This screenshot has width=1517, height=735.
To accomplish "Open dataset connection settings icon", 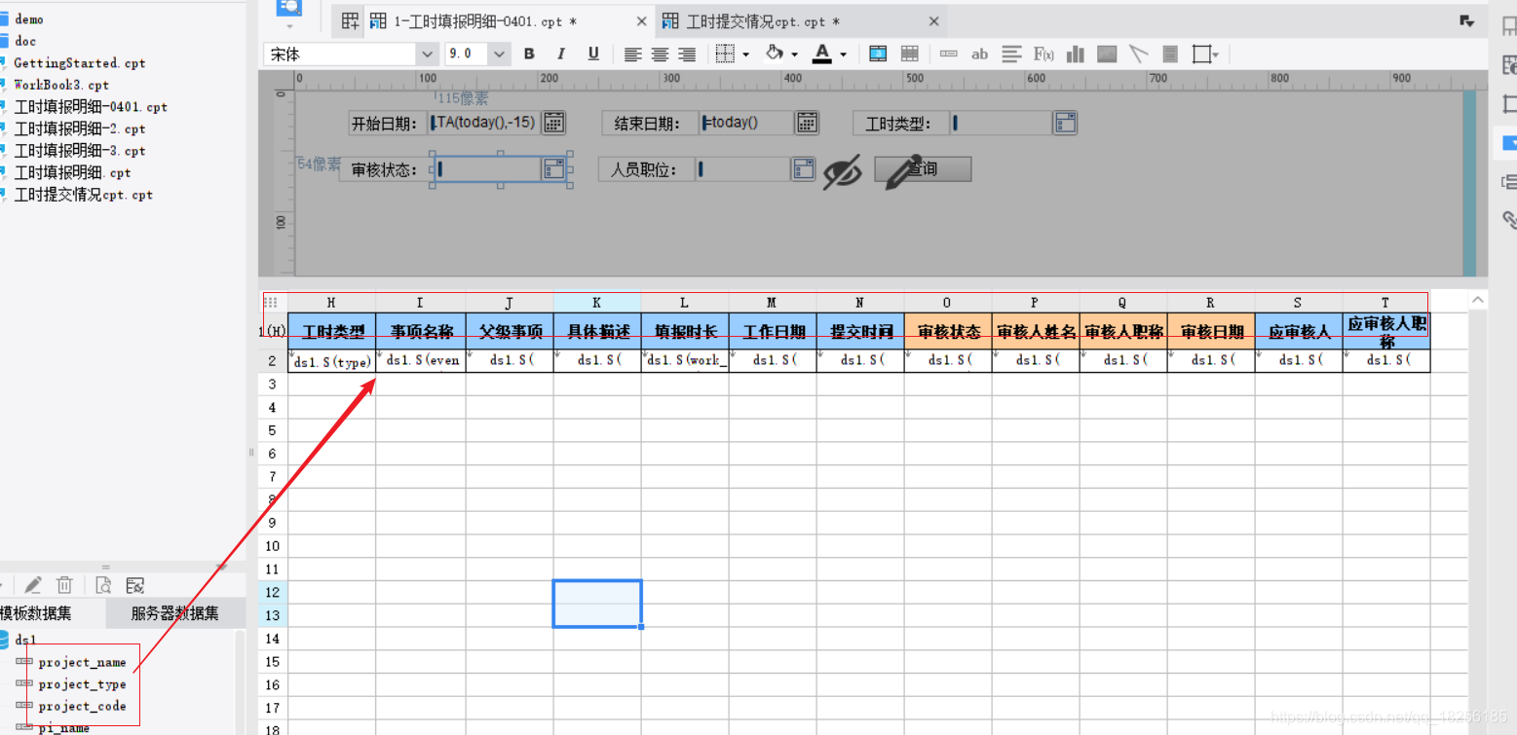I will click(x=135, y=585).
